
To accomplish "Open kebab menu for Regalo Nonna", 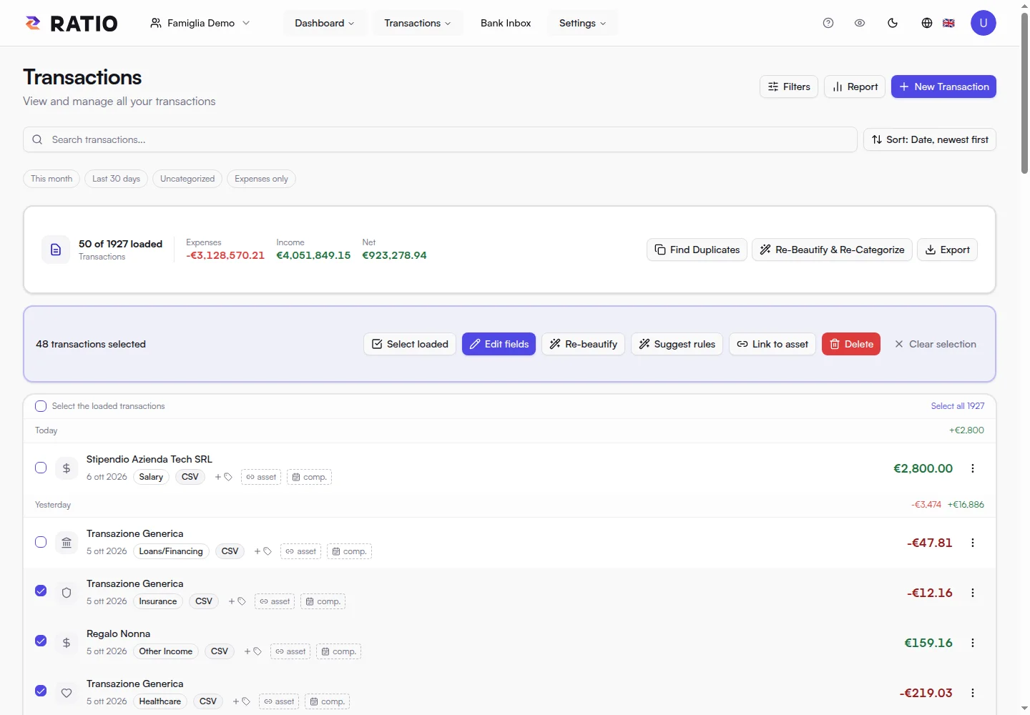I will (973, 643).
